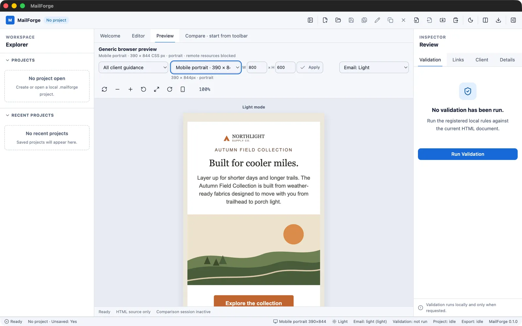
Task: Collapse the PROJECTS section
Action: (x=20, y=60)
